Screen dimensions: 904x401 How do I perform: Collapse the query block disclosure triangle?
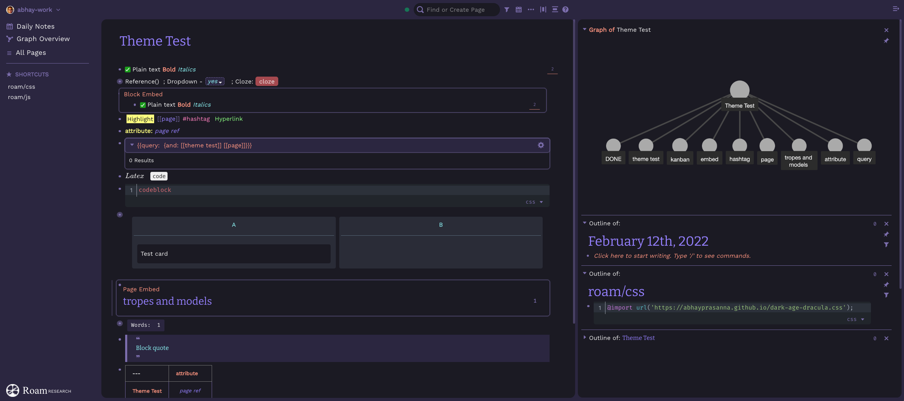[132, 145]
